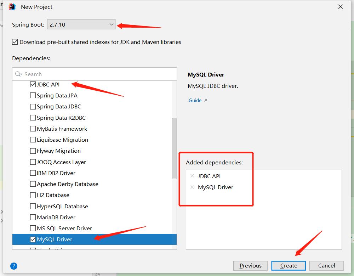Screen dimensions: 354x276
Task: Select MySQL Driver in Added dependencies
Action: click(216, 187)
